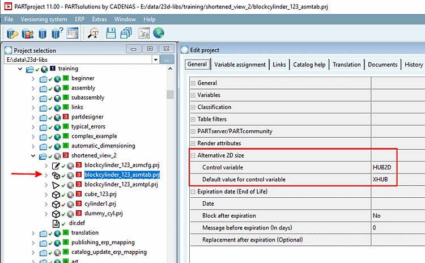Click the edit icon of blockcylinder_123_asmcfg.prj
This screenshot has height=263, width=425.
coord(56,166)
